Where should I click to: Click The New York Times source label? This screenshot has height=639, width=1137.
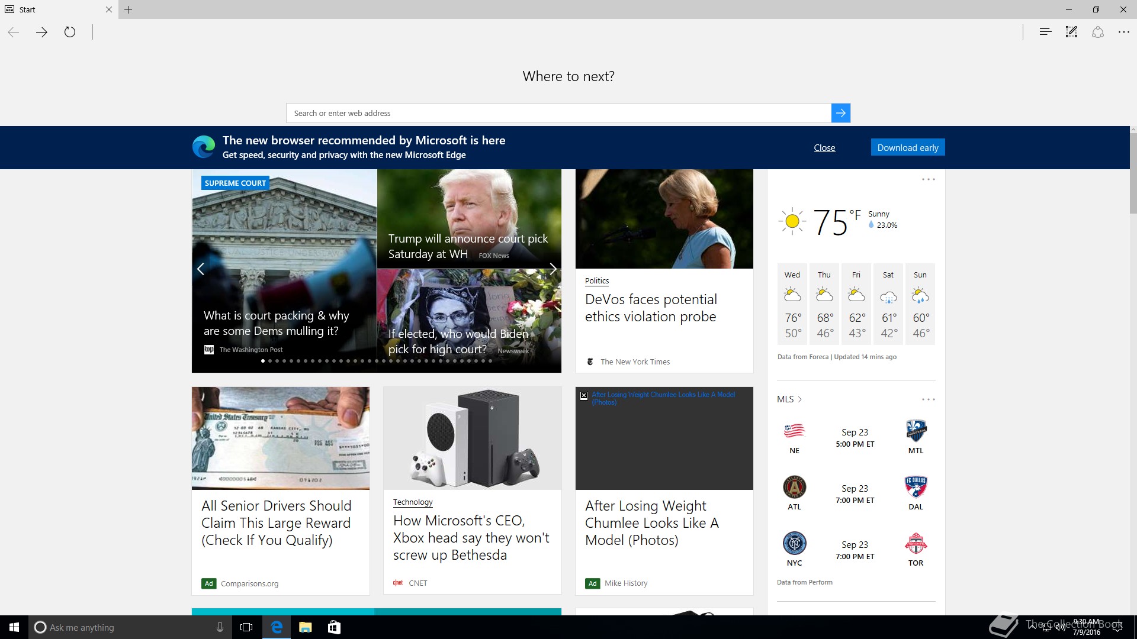coord(635,362)
